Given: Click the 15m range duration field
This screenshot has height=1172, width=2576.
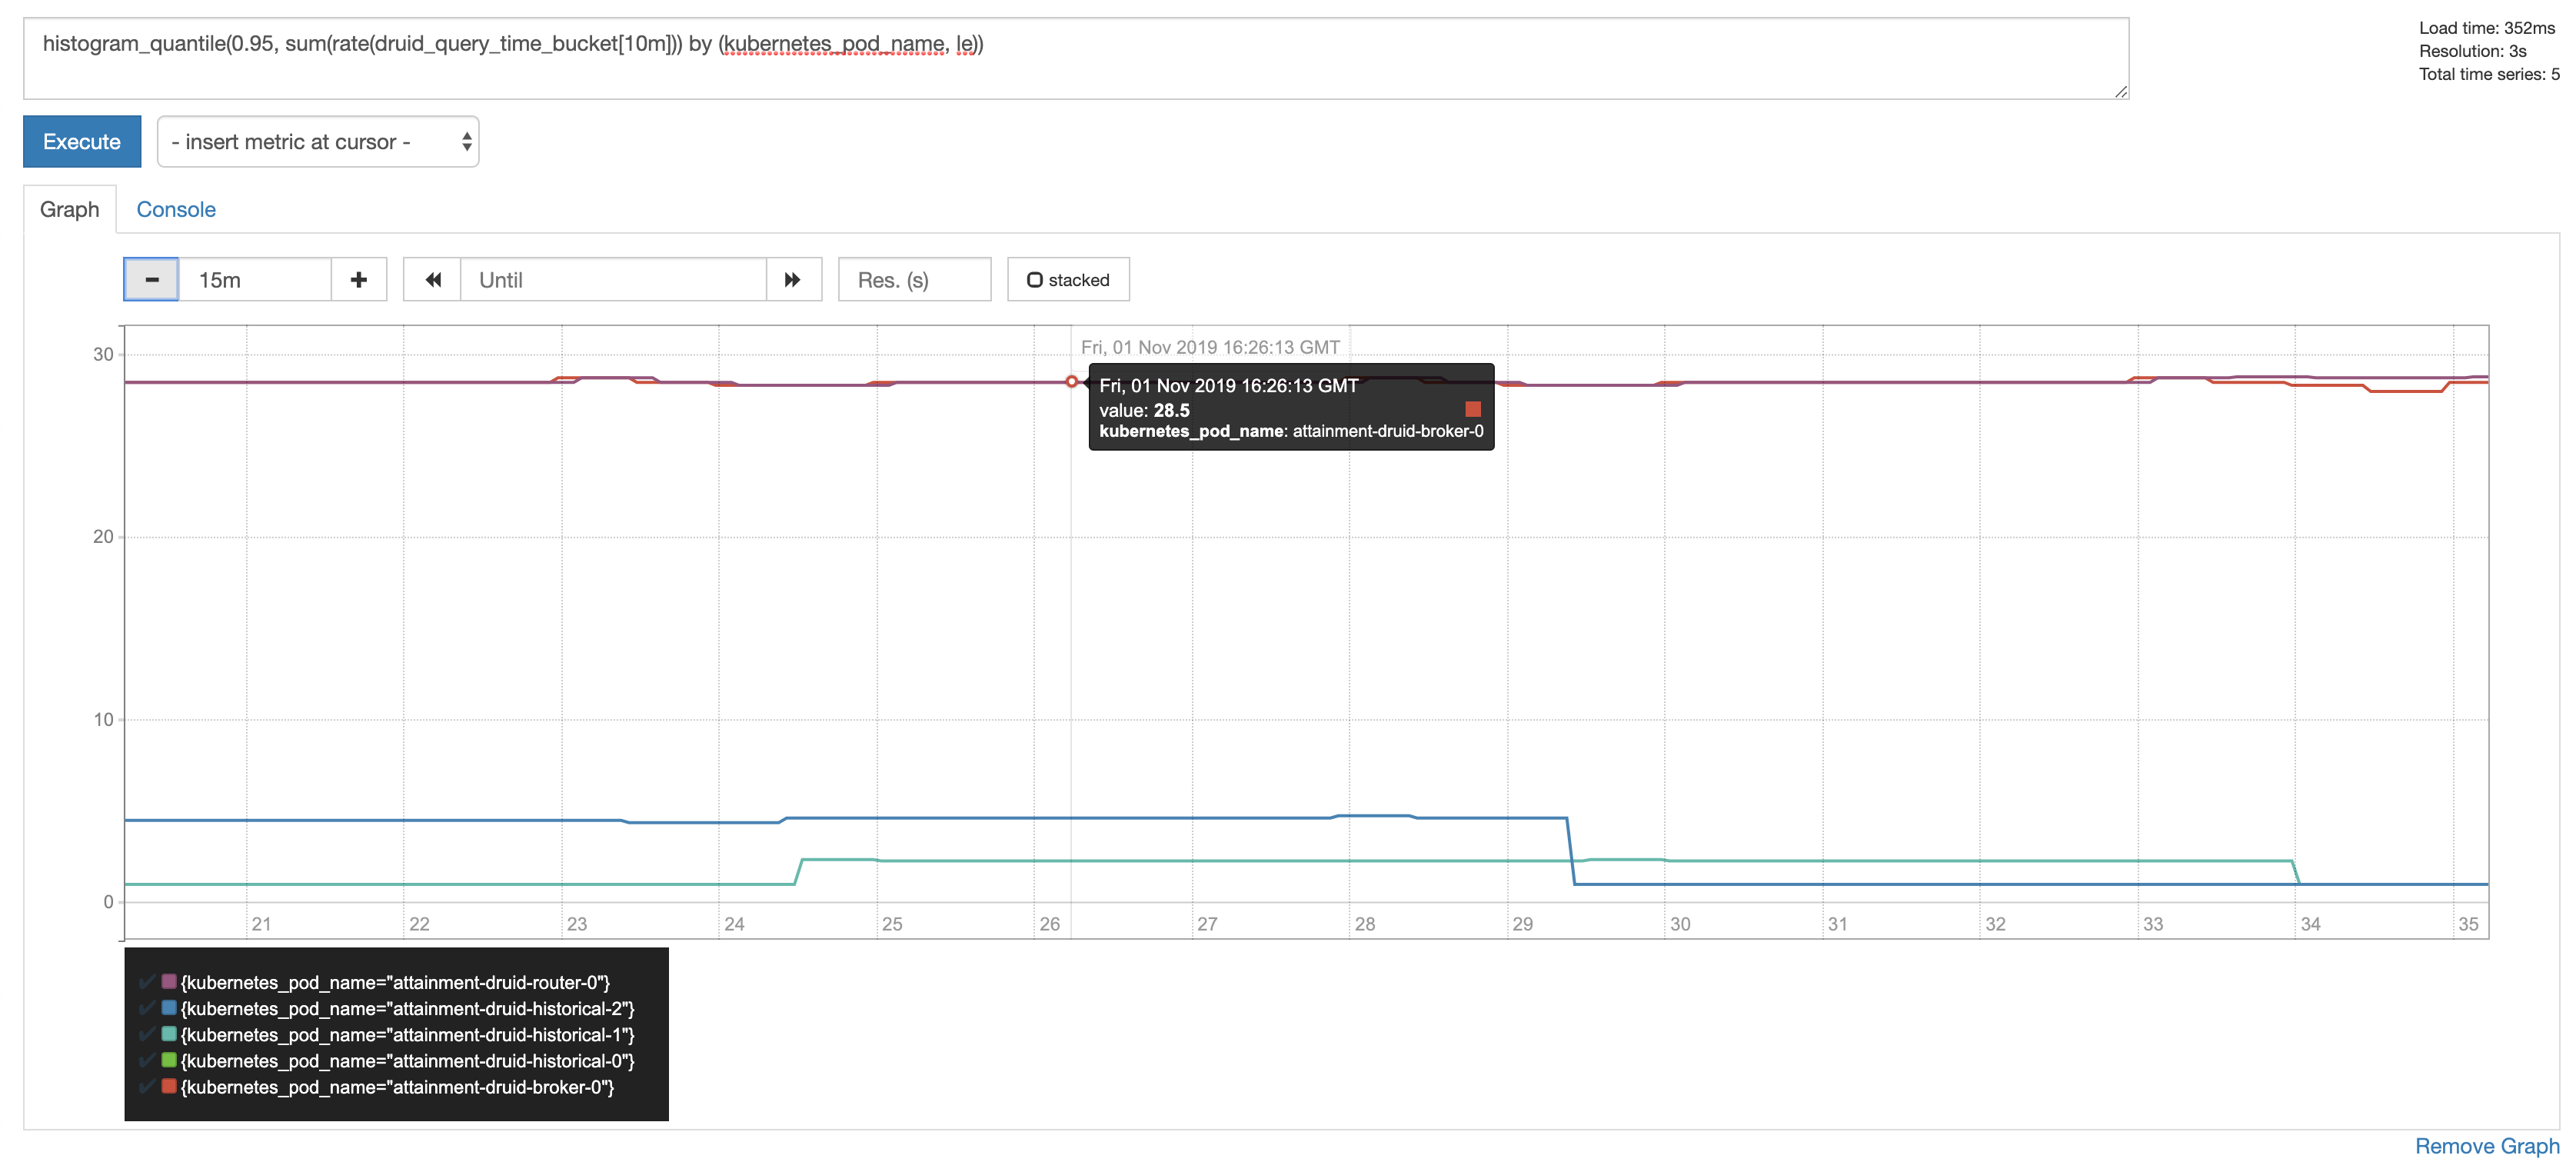Looking at the screenshot, I should pyautogui.click(x=255, y=280).
